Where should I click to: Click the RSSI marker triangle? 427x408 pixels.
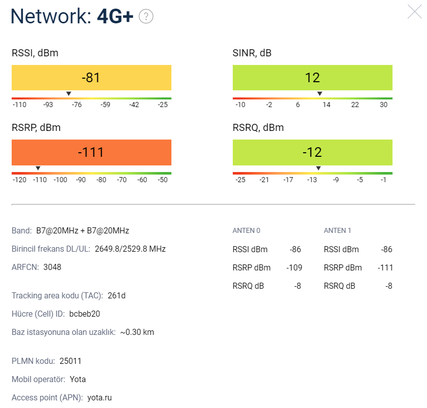coord(68,93)
